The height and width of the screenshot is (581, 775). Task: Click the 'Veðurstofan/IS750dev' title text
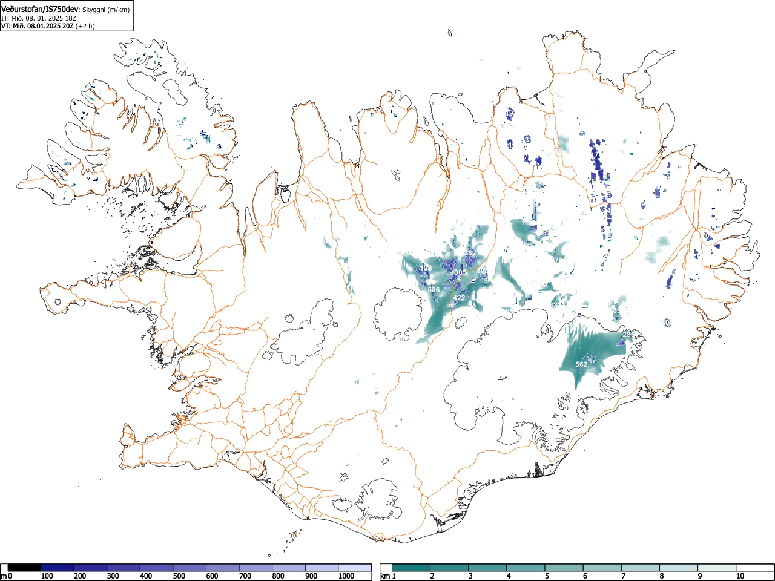tap(40, 9)
